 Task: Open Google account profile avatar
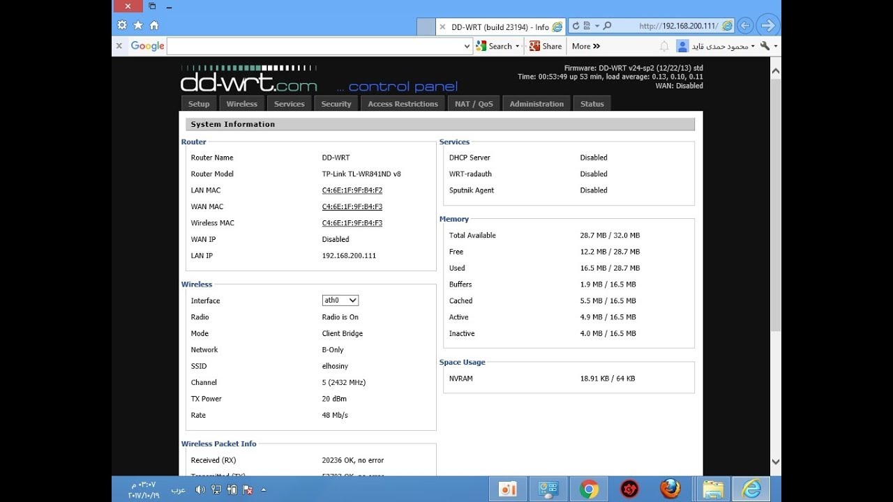[x=682, y=46]
